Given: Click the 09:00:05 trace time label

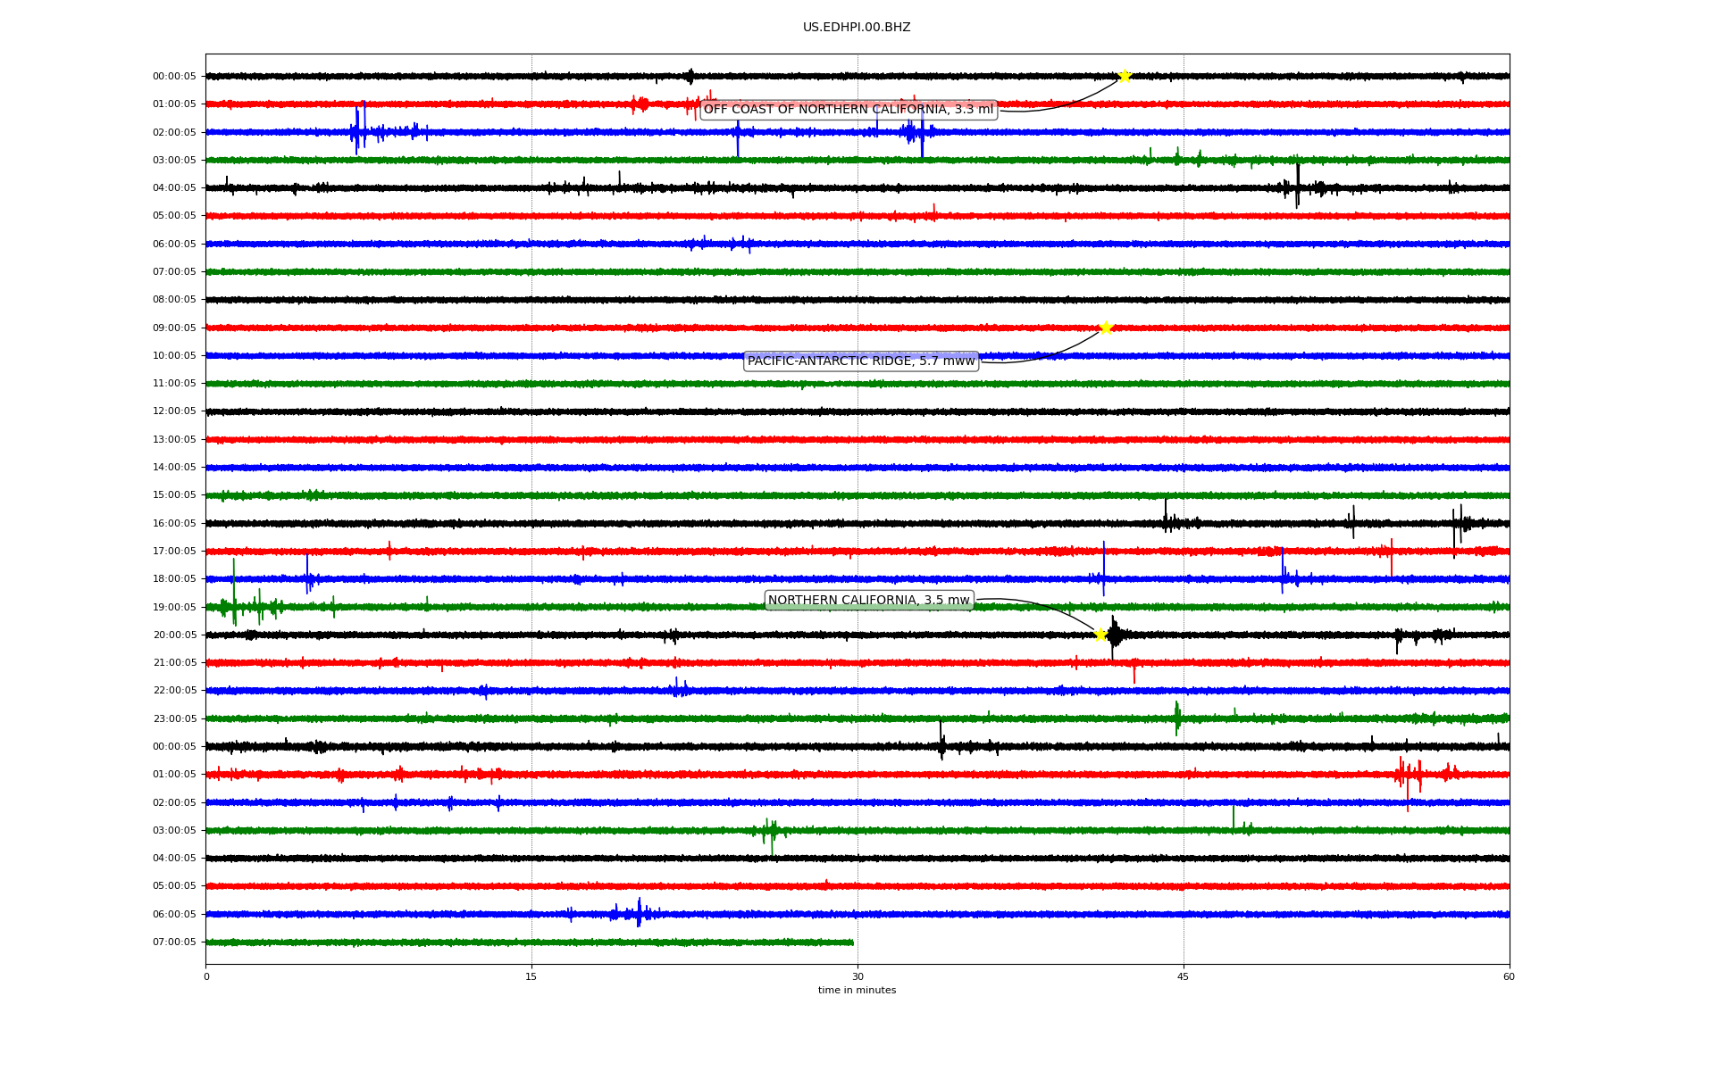Looking at the screenshot, I should [x=174, y=328].
